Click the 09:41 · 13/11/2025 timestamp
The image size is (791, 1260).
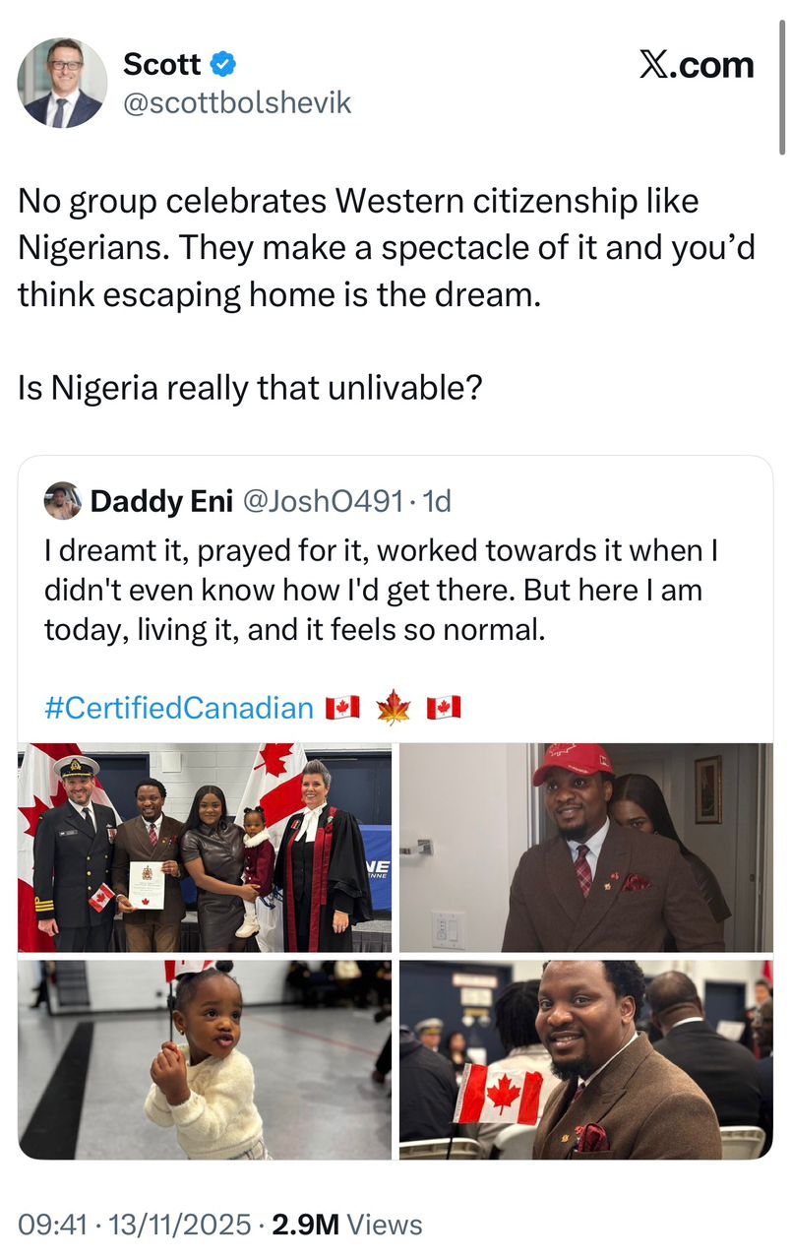click(x=135, y=1225)
